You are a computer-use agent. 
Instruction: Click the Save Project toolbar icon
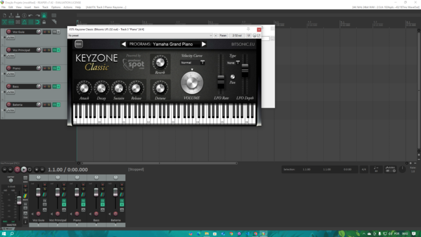[18, 16]
